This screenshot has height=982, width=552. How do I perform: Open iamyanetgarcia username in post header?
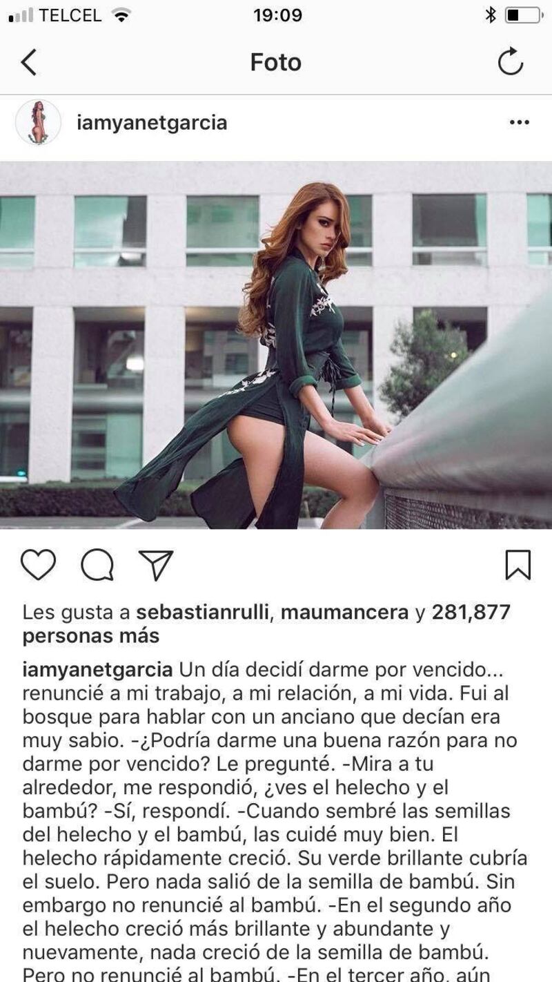[x=152, y=123]
